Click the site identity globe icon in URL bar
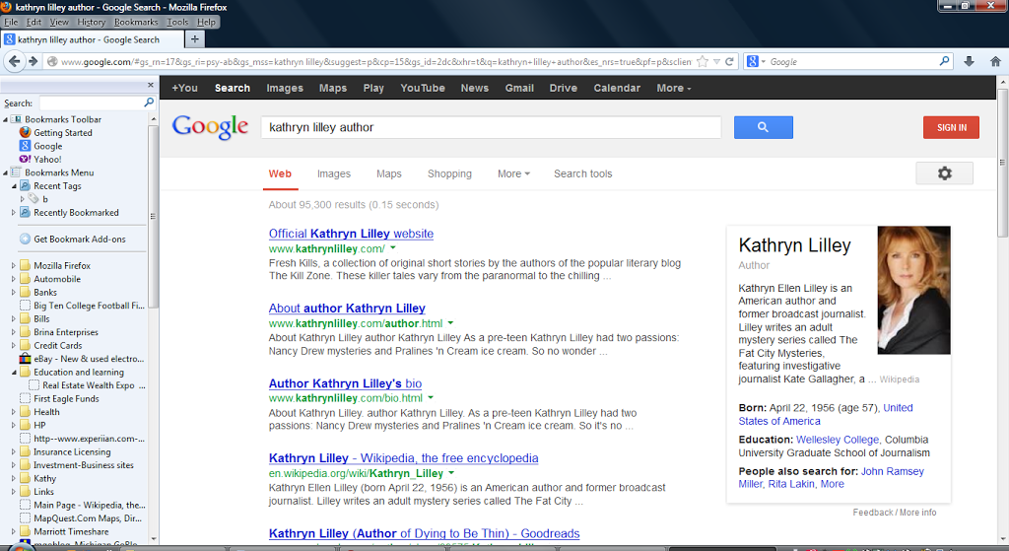The image size is (1009, 551). [53, 62]
